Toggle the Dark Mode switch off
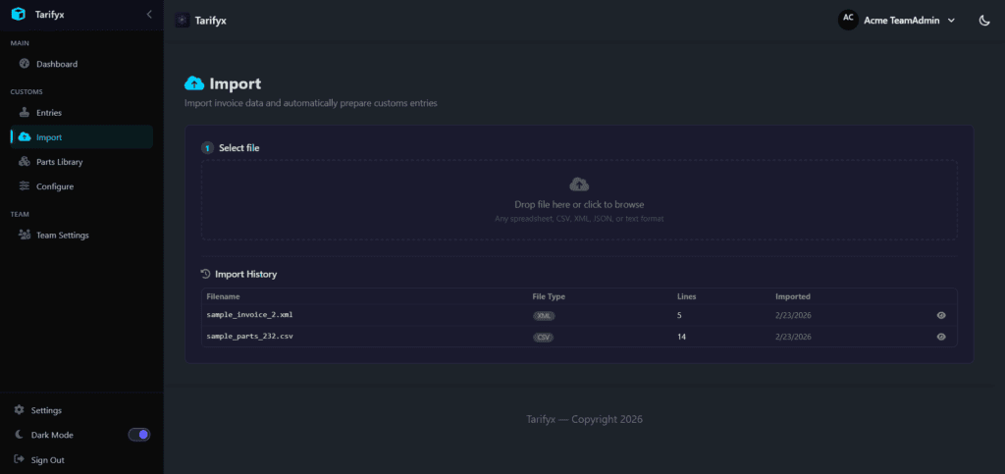 point(139,435)
